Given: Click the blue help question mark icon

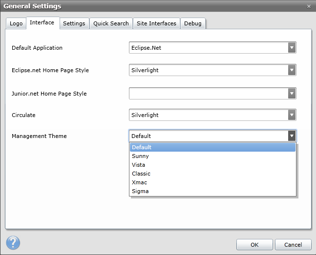Looking at the screenshot, I should 12,243.
